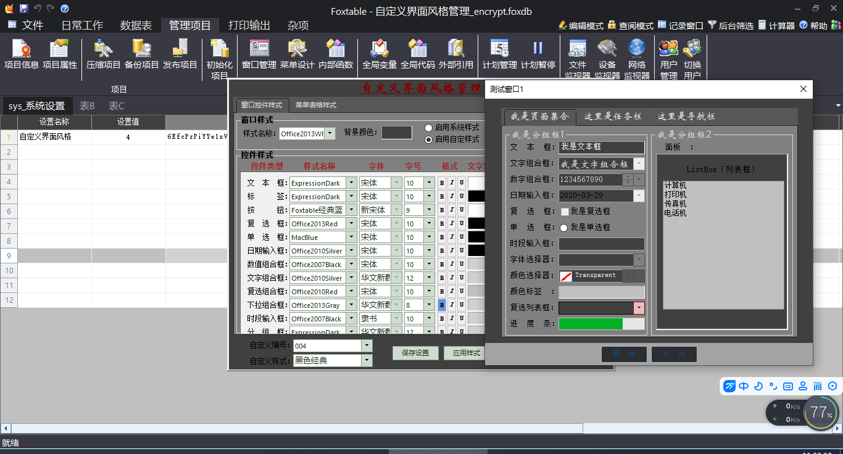
Task: Expand the 日期输入框 date dropdown
Action: (x=639, y=196)
